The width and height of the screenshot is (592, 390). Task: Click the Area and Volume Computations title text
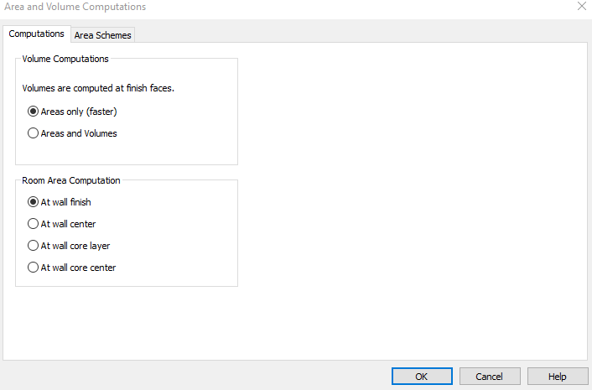(75, 7)
